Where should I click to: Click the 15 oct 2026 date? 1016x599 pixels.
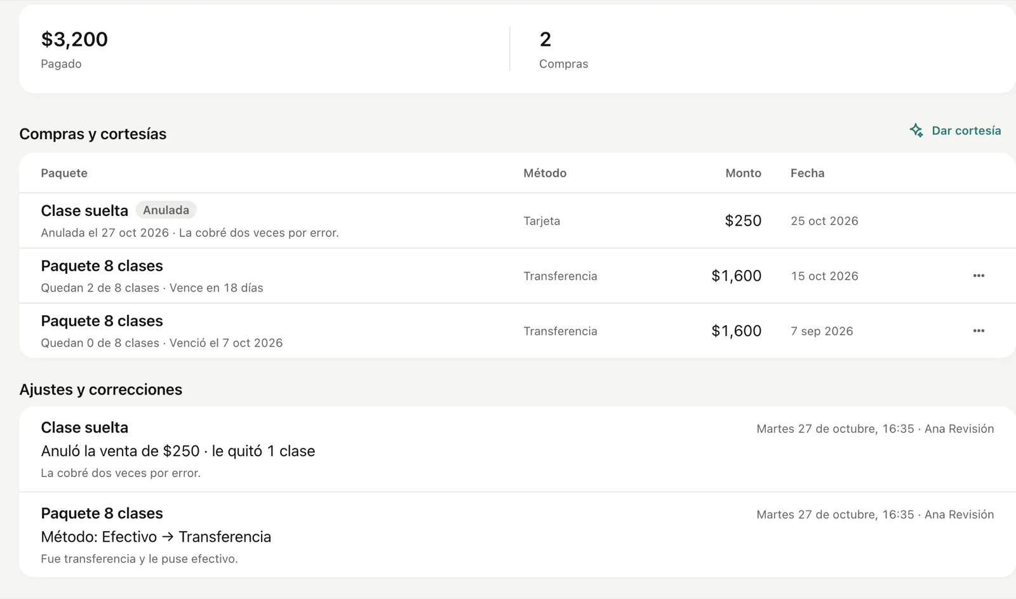coord(824,276)
